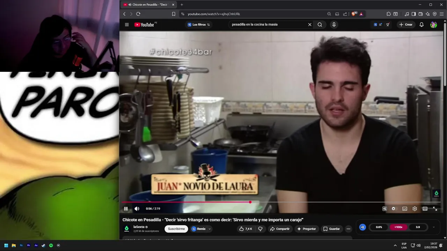The image size is (447, 251).
Task: Open account avatar menu
Action: [x=433, y=25]
